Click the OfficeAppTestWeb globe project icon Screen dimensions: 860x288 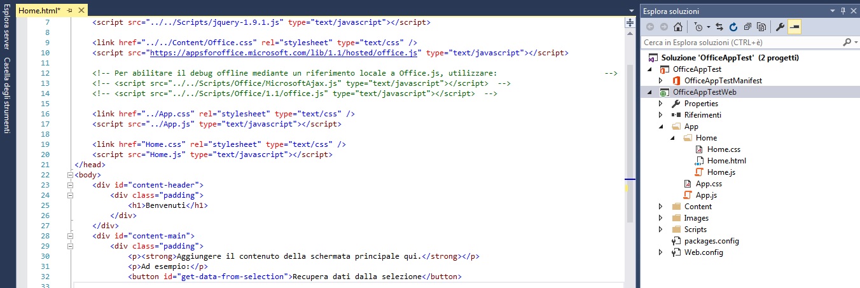click(x=665, y=92)
